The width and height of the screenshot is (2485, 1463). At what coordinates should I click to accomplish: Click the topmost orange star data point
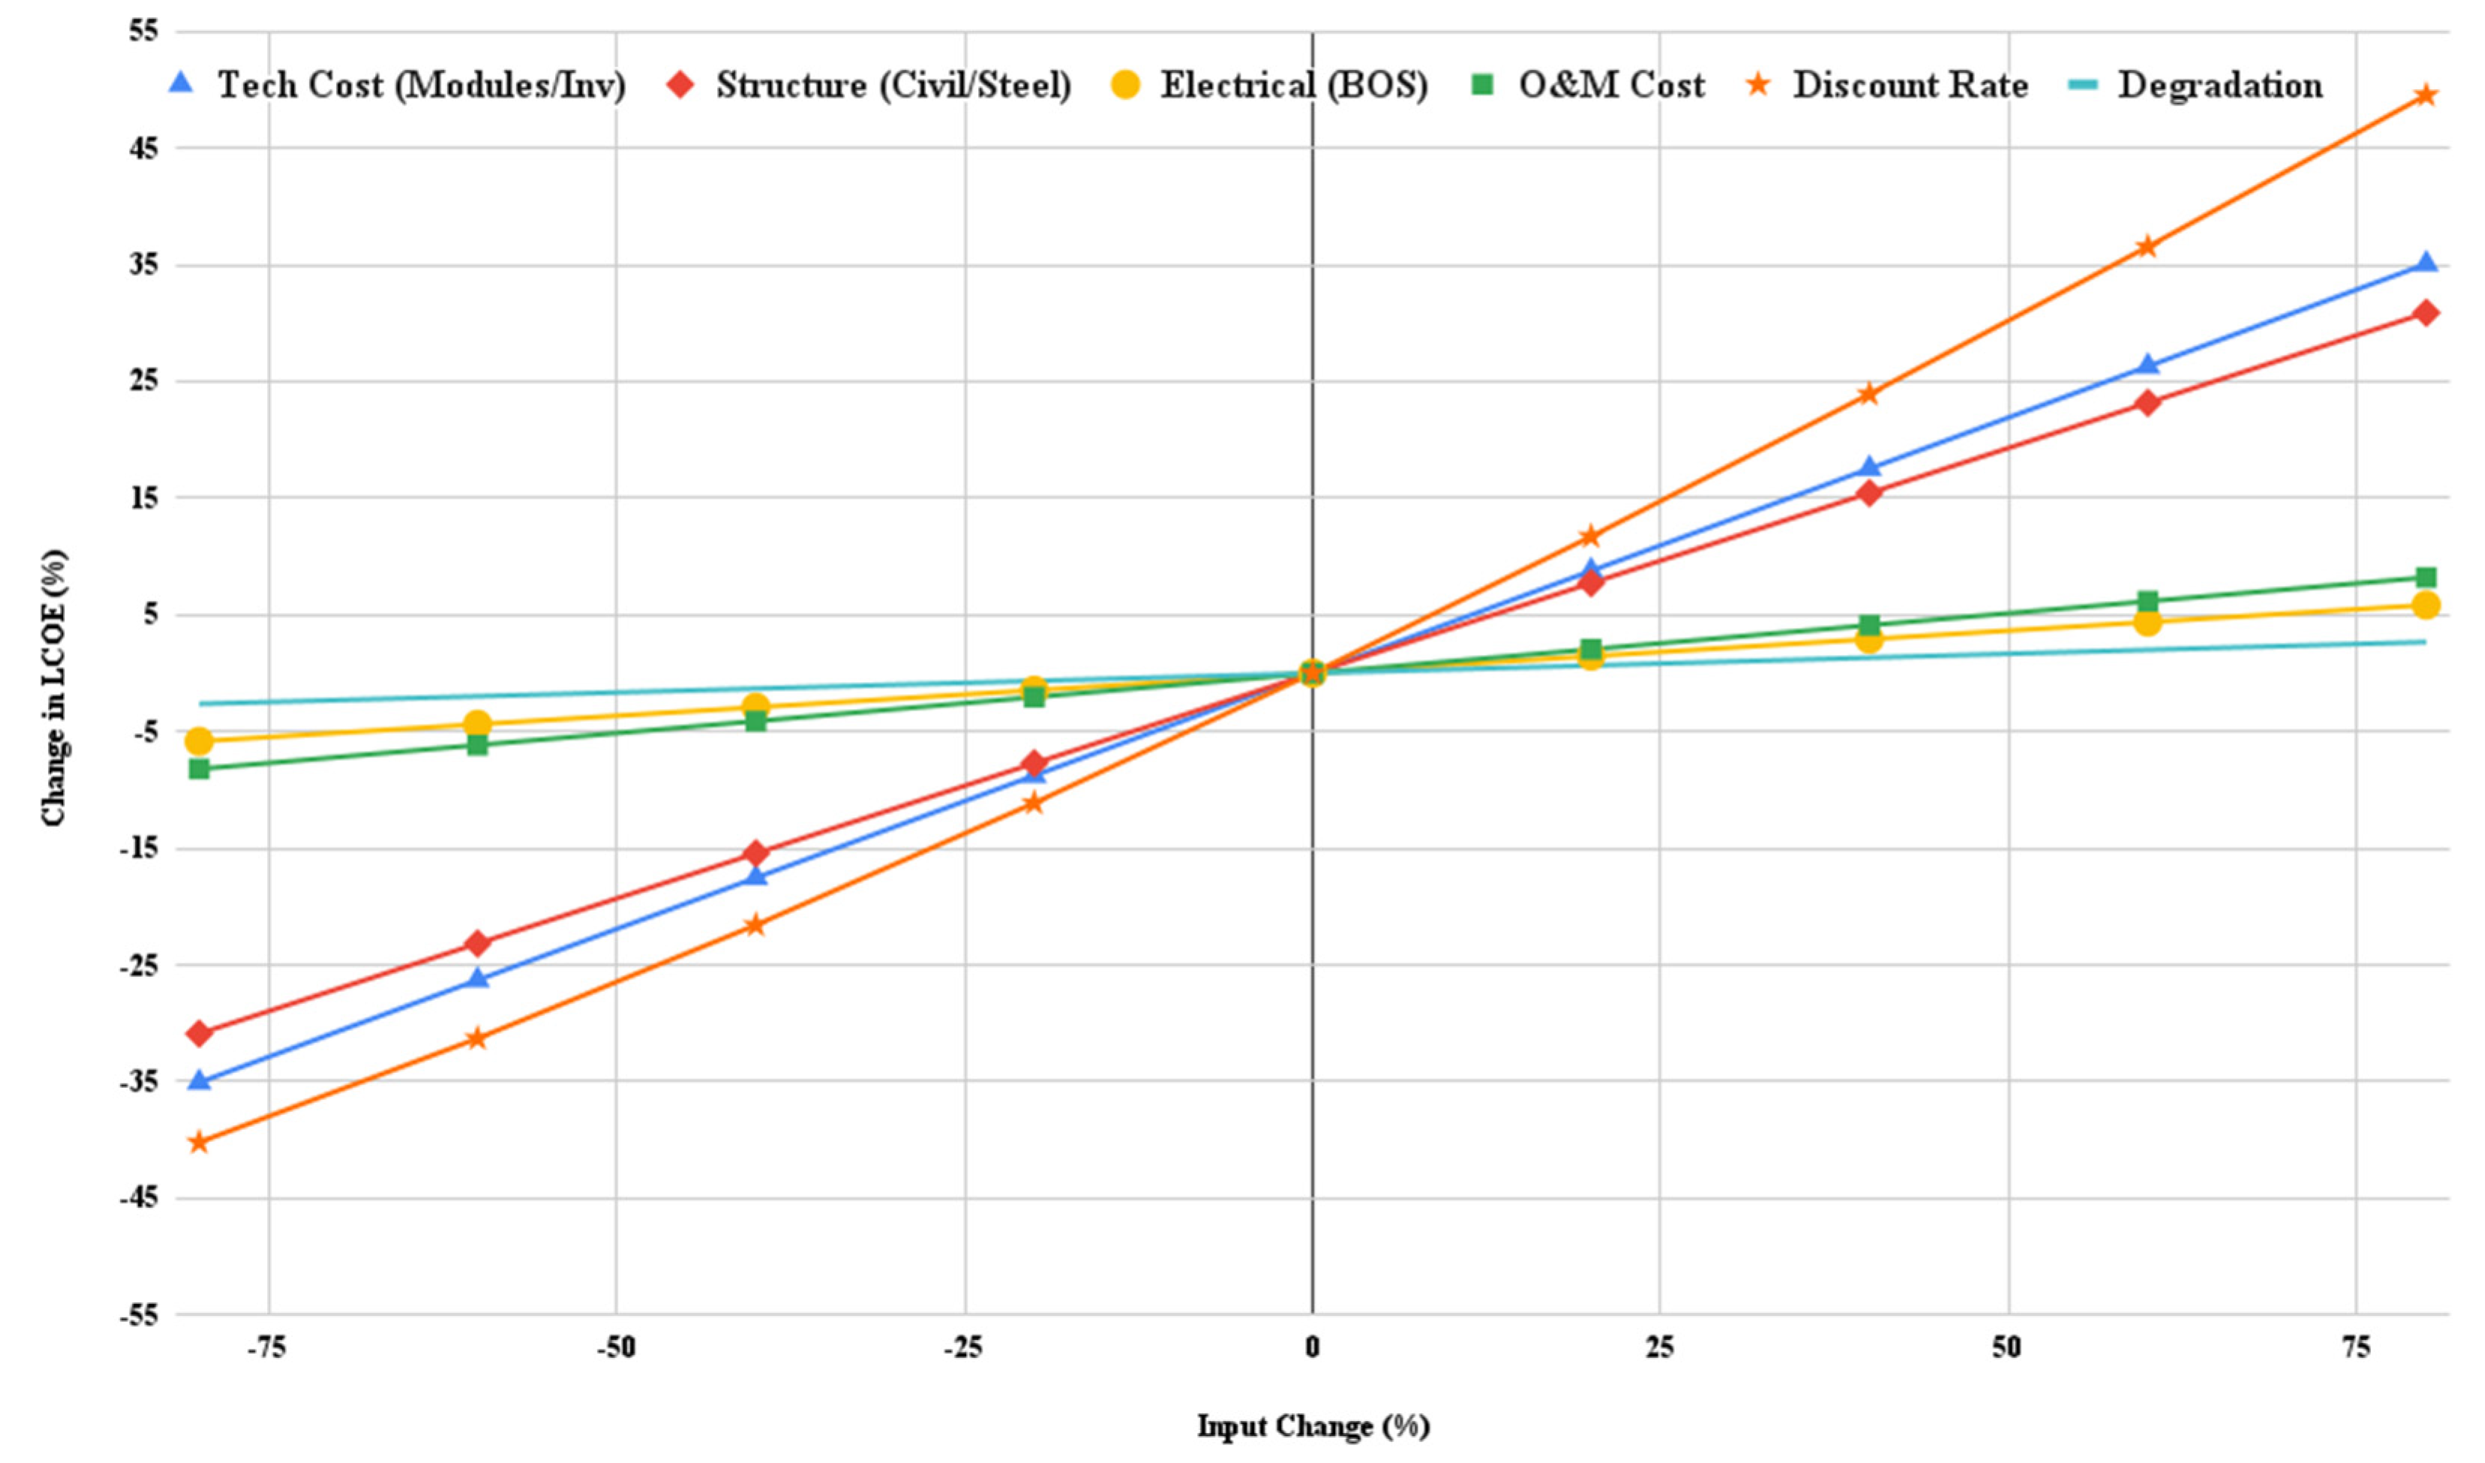(2426, 96)
